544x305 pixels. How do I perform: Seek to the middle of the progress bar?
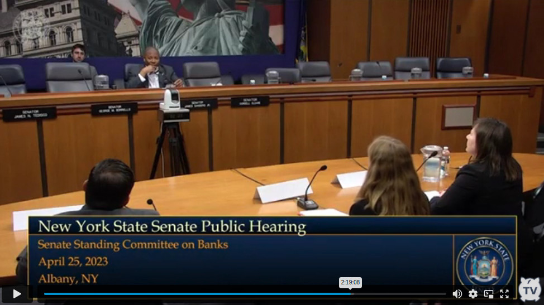[x=245, y=294]
